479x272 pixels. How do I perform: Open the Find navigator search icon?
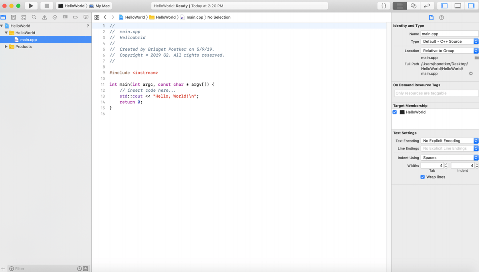click(34, 18)
